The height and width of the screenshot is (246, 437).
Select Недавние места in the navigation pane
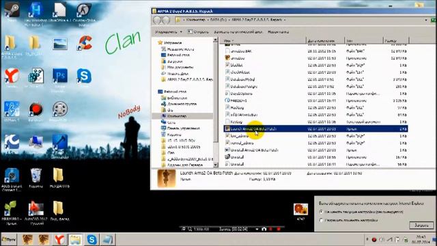pyautogui.click(x=178, y=49)
